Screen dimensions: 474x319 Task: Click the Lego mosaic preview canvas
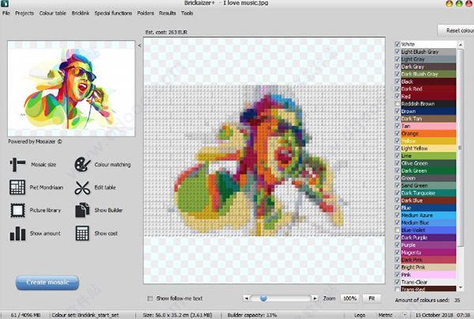(264, 160)
